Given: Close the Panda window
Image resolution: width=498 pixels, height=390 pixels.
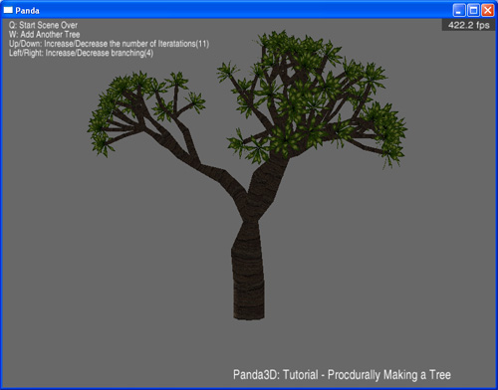Looking at the screenshot, I should (x=488, y=10).
